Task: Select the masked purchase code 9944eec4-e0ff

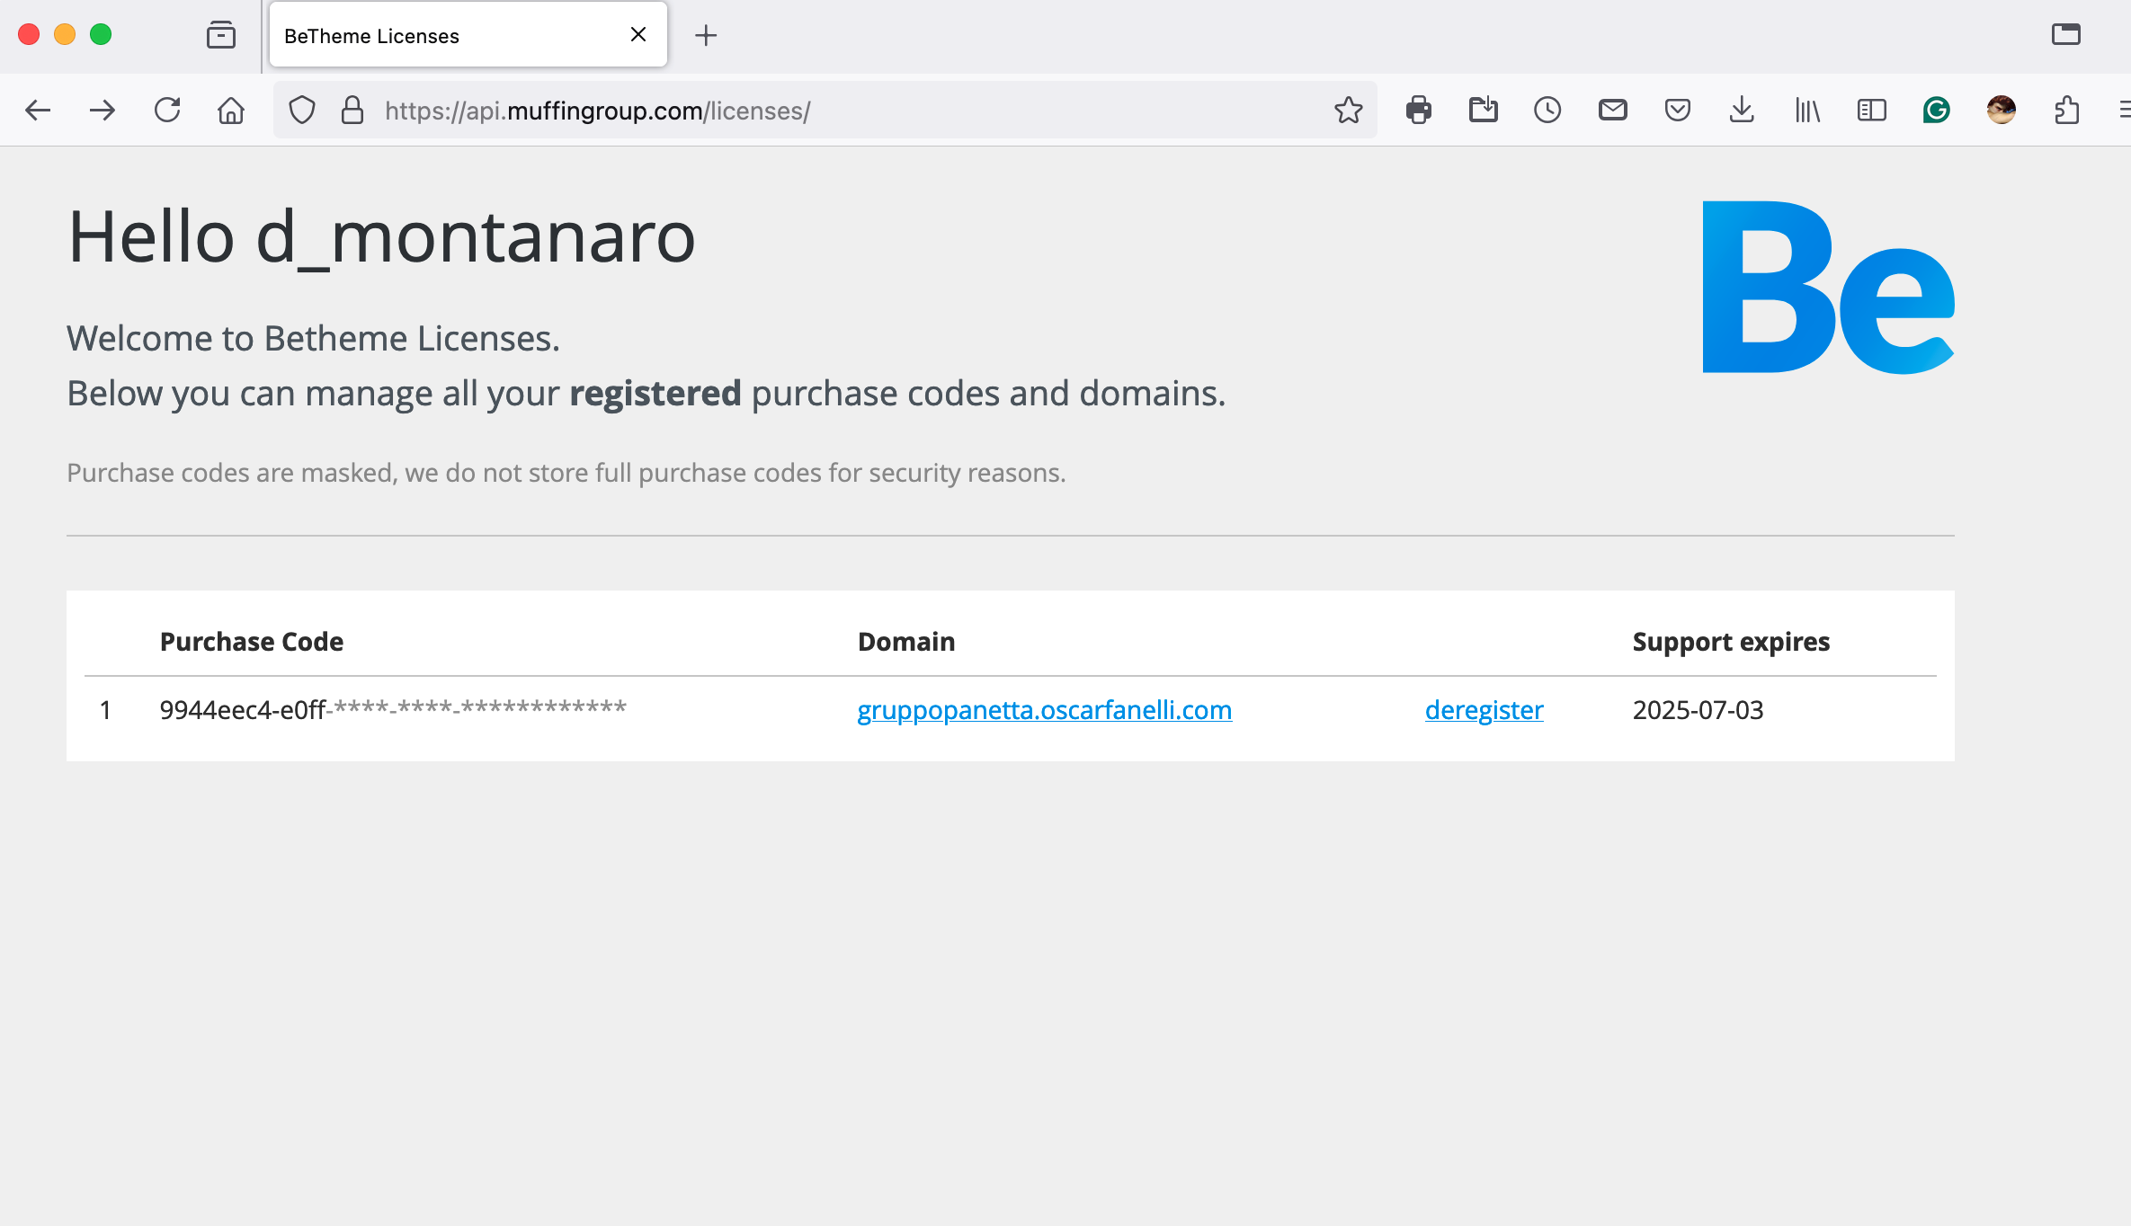Action: coord(393,710)
